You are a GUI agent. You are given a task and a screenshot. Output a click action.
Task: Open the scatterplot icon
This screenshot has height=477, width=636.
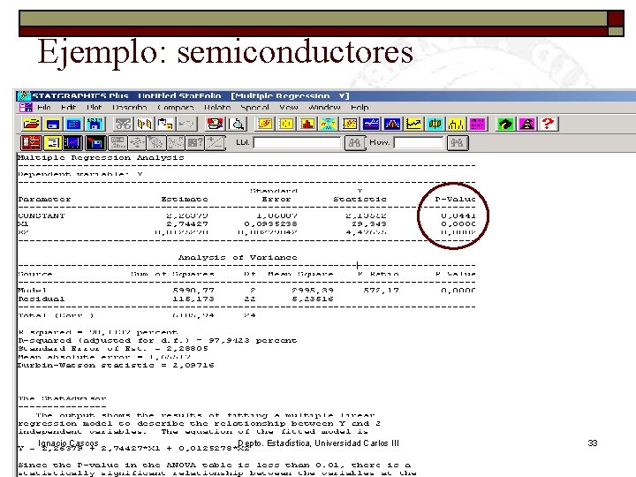[x=265, y=124]
